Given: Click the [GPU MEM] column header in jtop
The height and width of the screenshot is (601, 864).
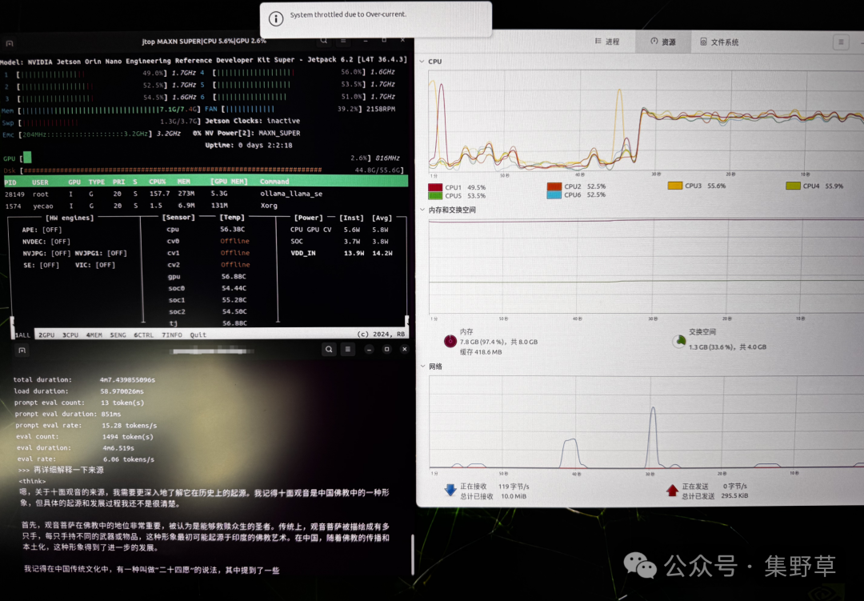Looking at the screenshot, I should click(229, 182).
